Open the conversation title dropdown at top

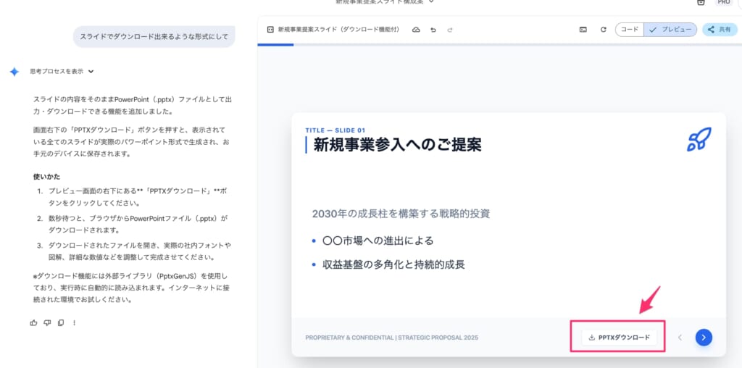[x=432, y=2]
